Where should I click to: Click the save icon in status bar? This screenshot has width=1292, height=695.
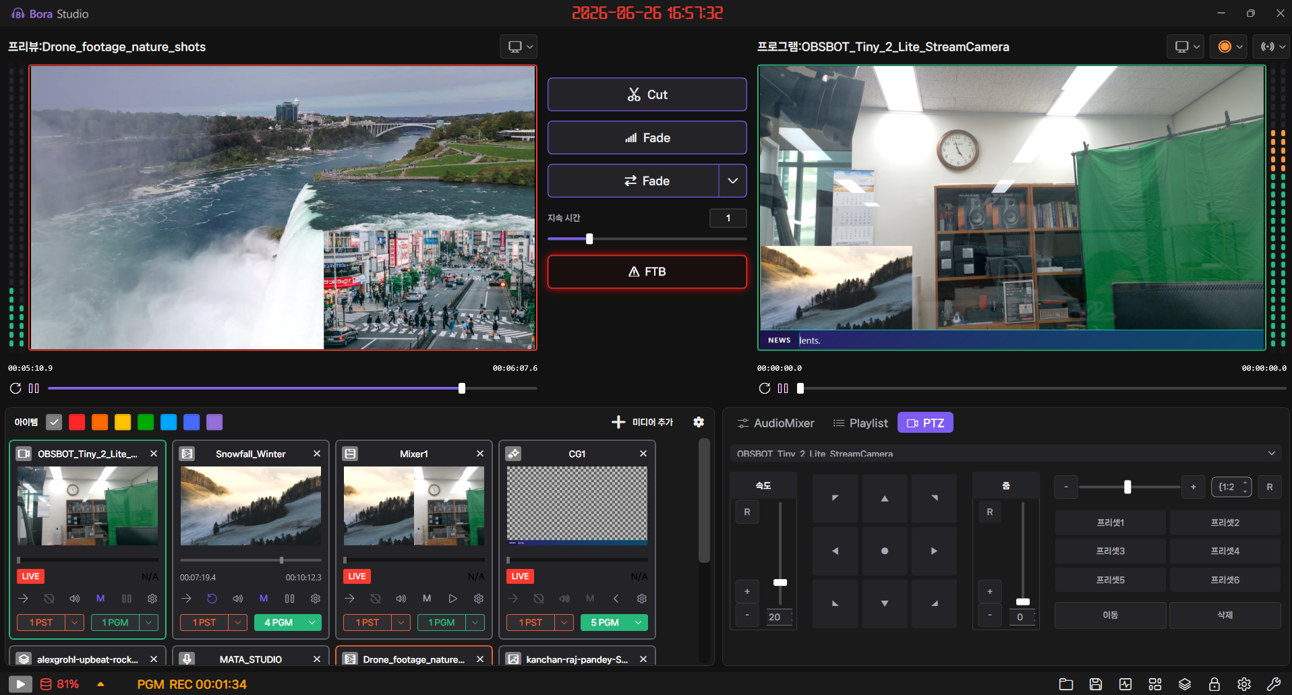[x=1096, y=684]
